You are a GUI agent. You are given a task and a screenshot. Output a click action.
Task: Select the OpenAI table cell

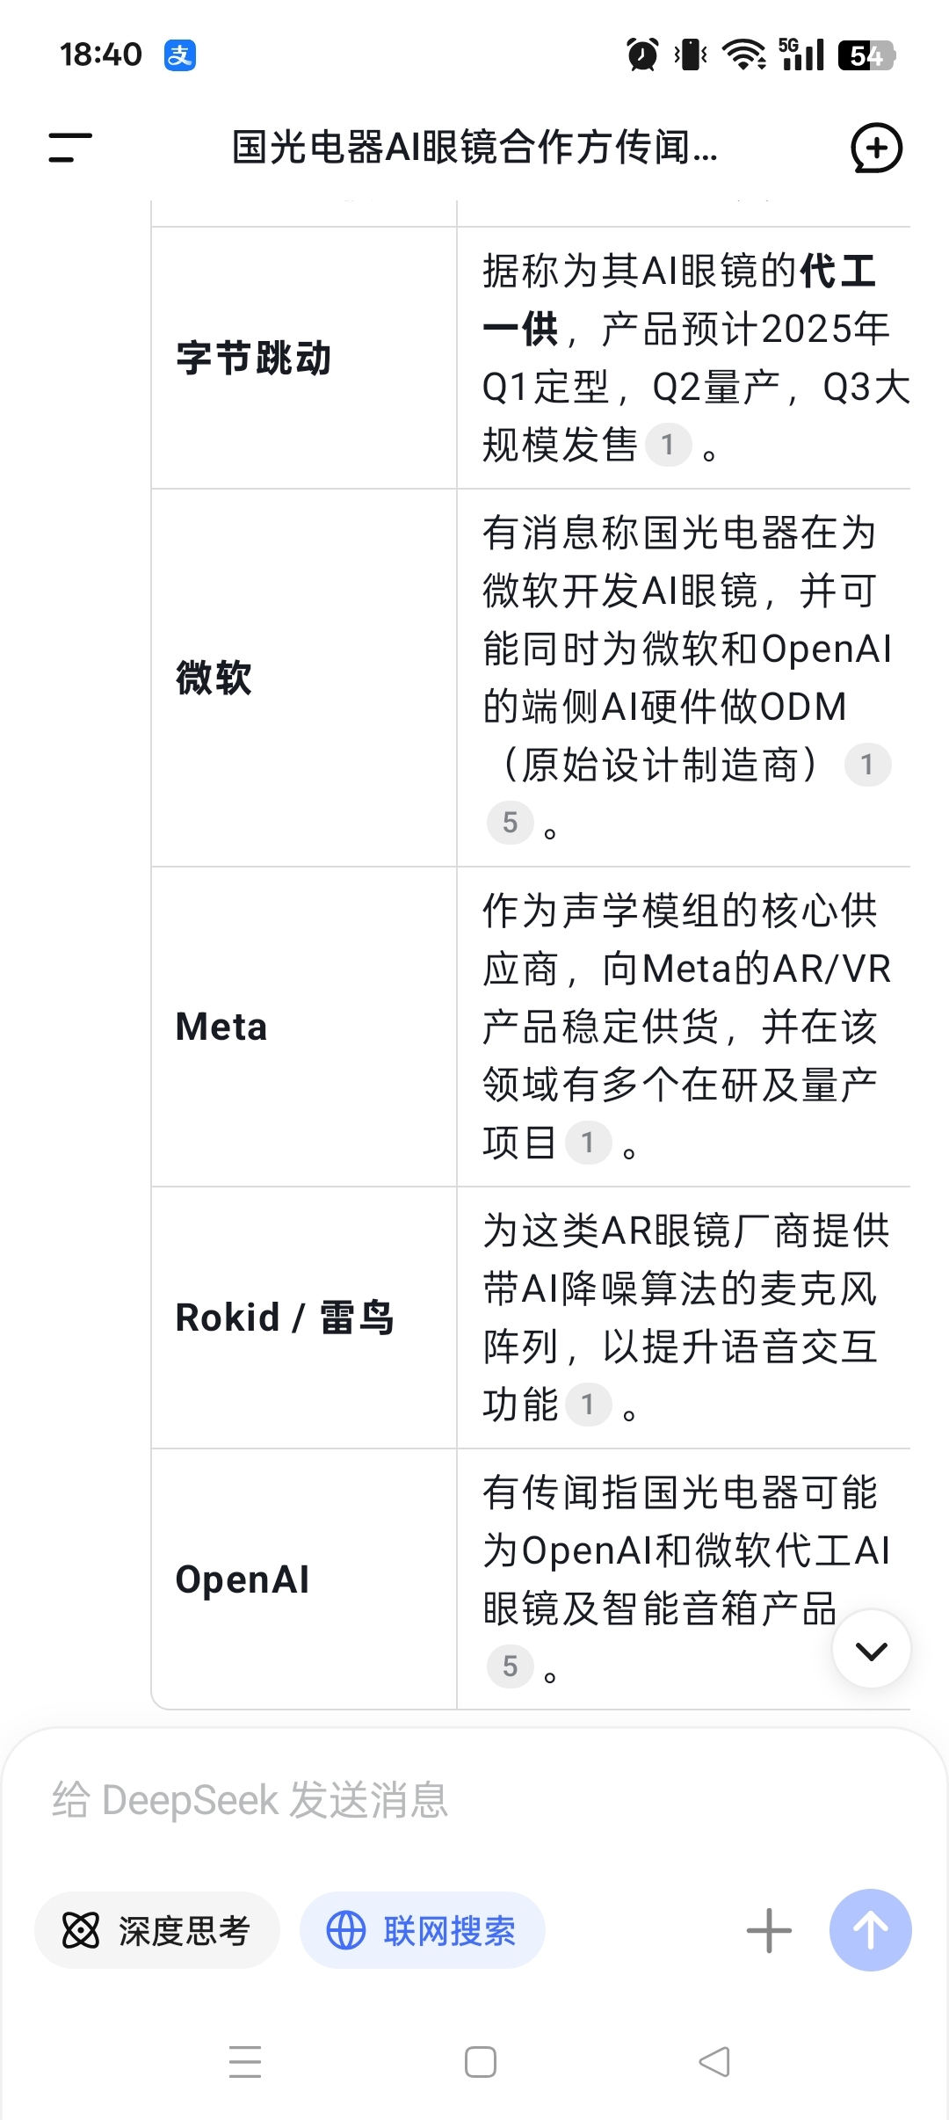point(304,1579)
